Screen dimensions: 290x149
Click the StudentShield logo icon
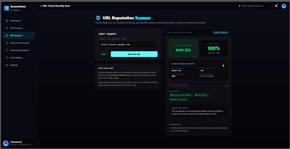click(x=6, y=8)
